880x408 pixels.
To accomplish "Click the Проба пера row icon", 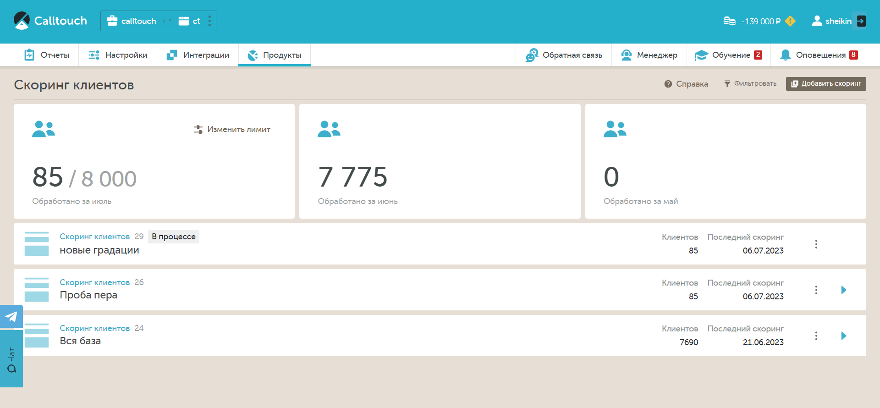I will (x=37, y=290).
